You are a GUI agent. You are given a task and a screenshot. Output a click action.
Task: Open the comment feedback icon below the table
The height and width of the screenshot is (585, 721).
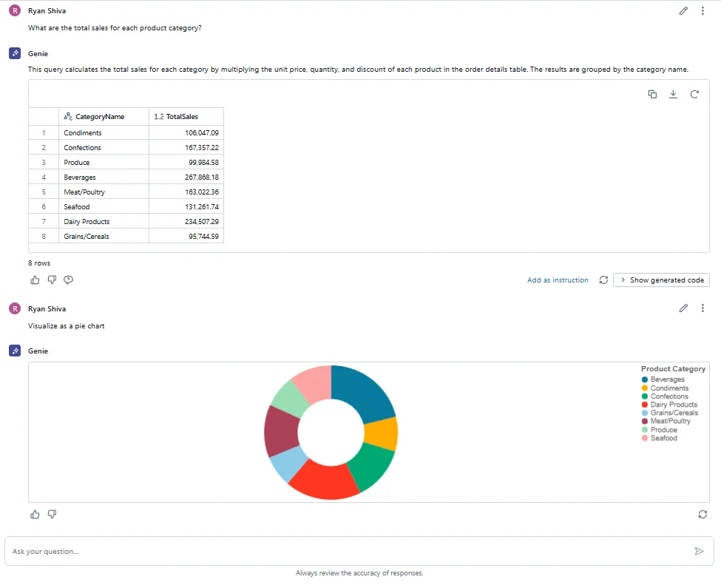68,280
